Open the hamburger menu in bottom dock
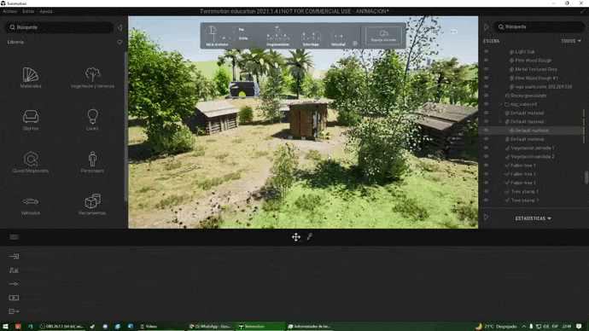This screenshot has width=589, height=331. click(x=14, y=237)
